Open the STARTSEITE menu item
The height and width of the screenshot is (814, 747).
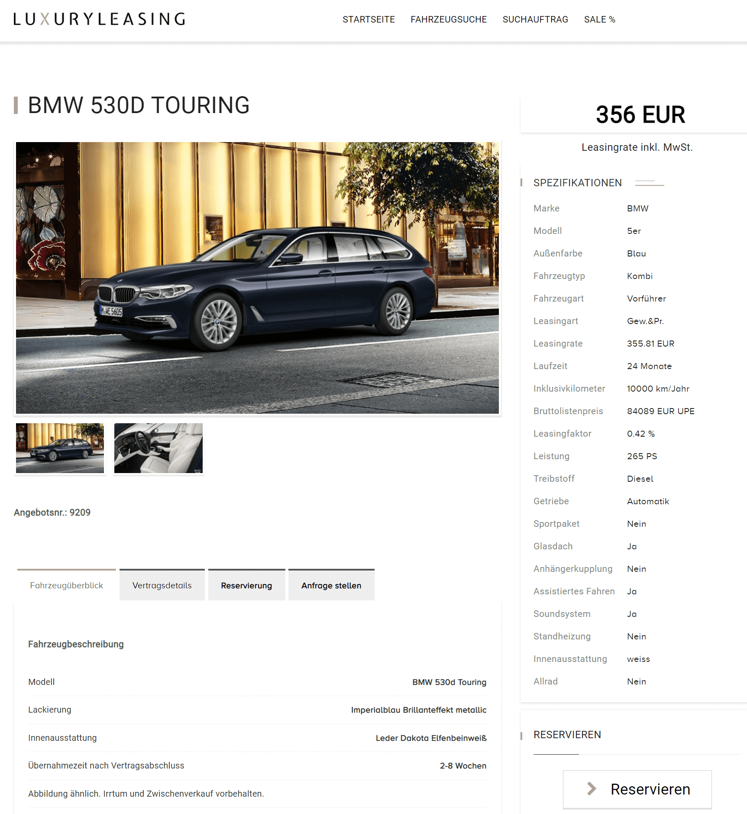369,19
